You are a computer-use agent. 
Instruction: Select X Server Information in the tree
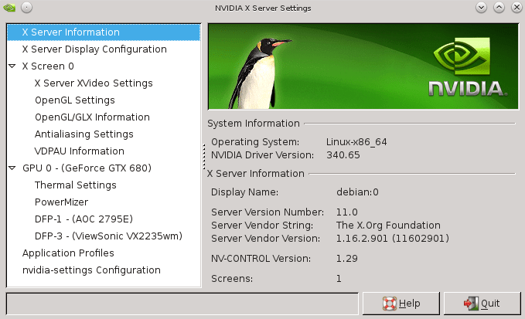[x=104, y=32]
